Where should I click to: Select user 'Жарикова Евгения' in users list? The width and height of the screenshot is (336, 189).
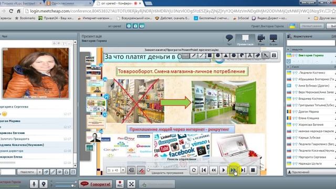click(311, 124)
